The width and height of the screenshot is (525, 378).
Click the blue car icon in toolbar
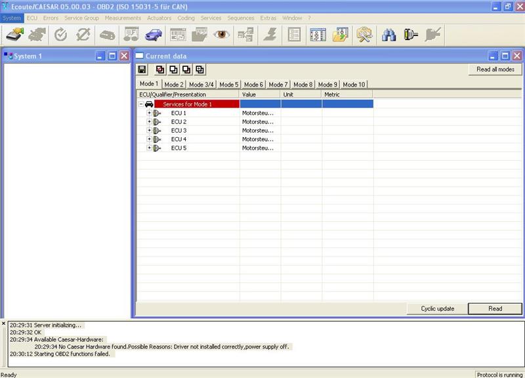[154, 35]
